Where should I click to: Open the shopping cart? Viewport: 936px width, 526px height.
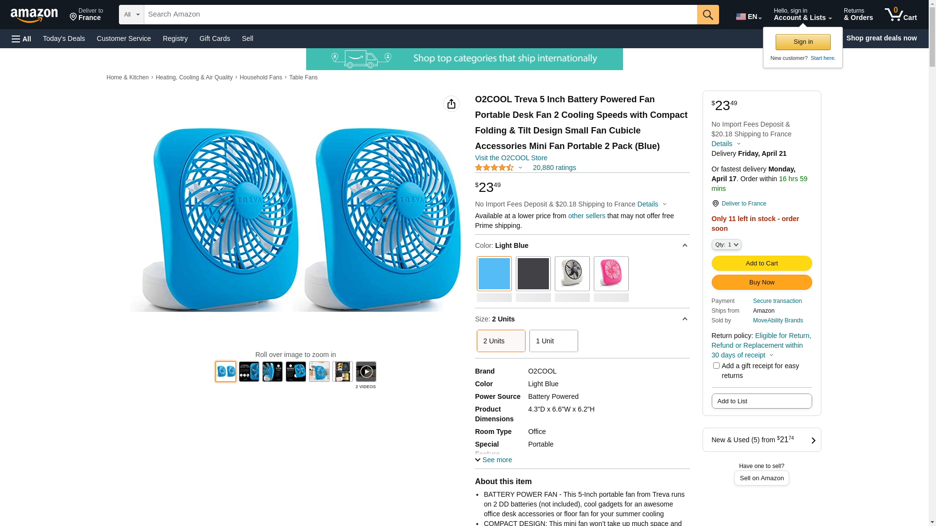pyautogui.click(x=900, y=15)
